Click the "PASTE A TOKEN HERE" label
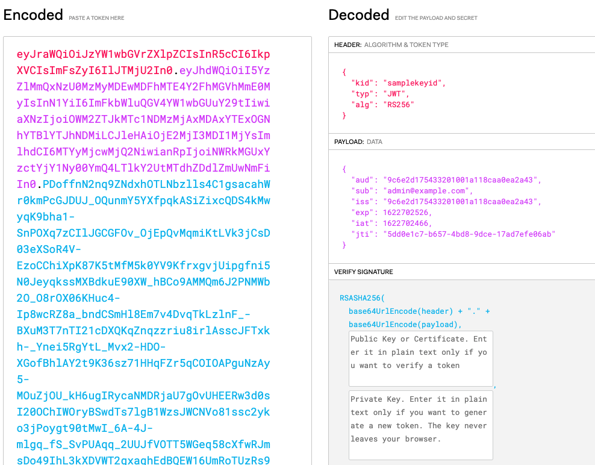The width and height of the screenshot is (595, 465). tap(96, 18)
